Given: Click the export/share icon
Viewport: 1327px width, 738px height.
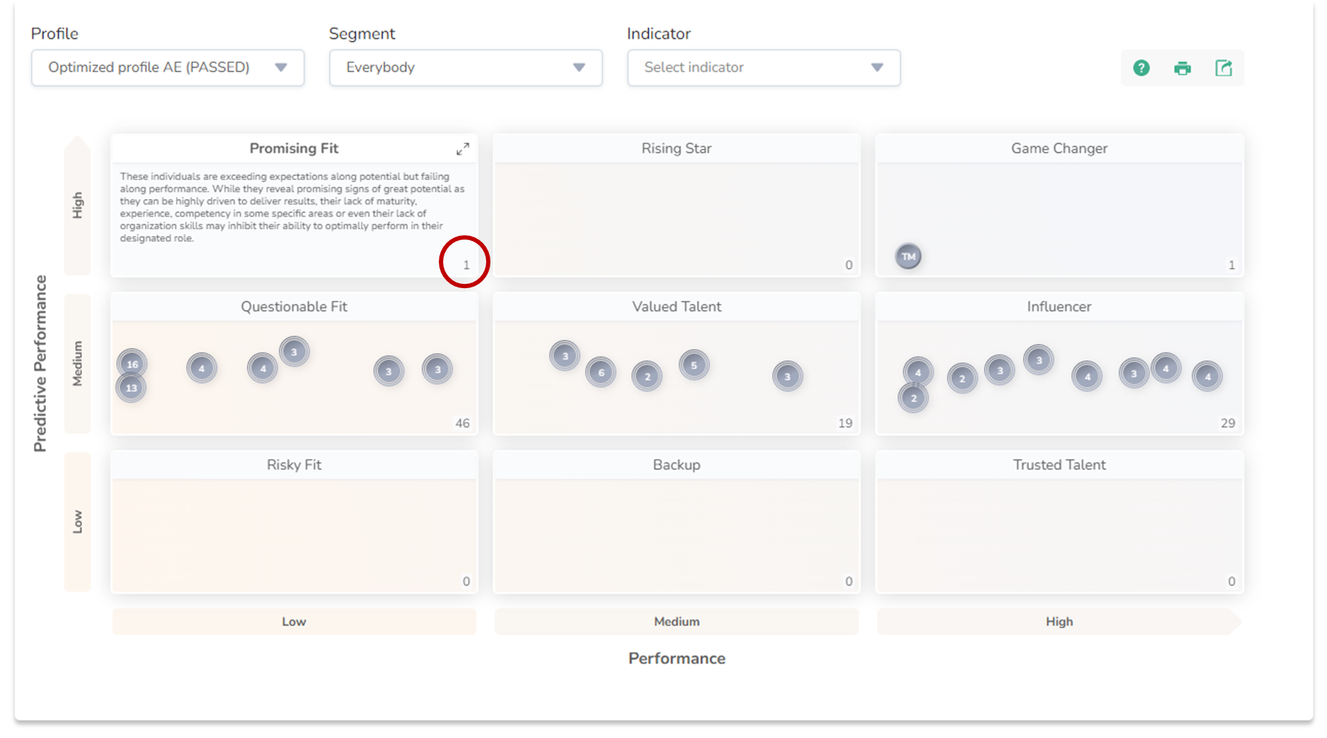Looking at the screenshot, I should 1223,68.
